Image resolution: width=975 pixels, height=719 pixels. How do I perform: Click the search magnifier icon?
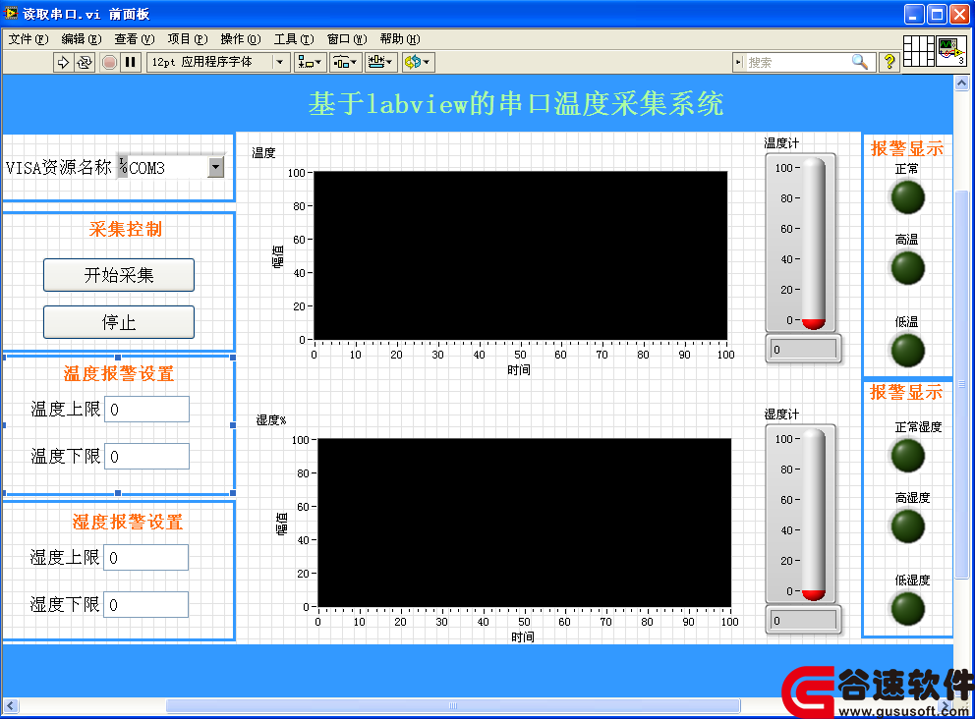(859, 62)
